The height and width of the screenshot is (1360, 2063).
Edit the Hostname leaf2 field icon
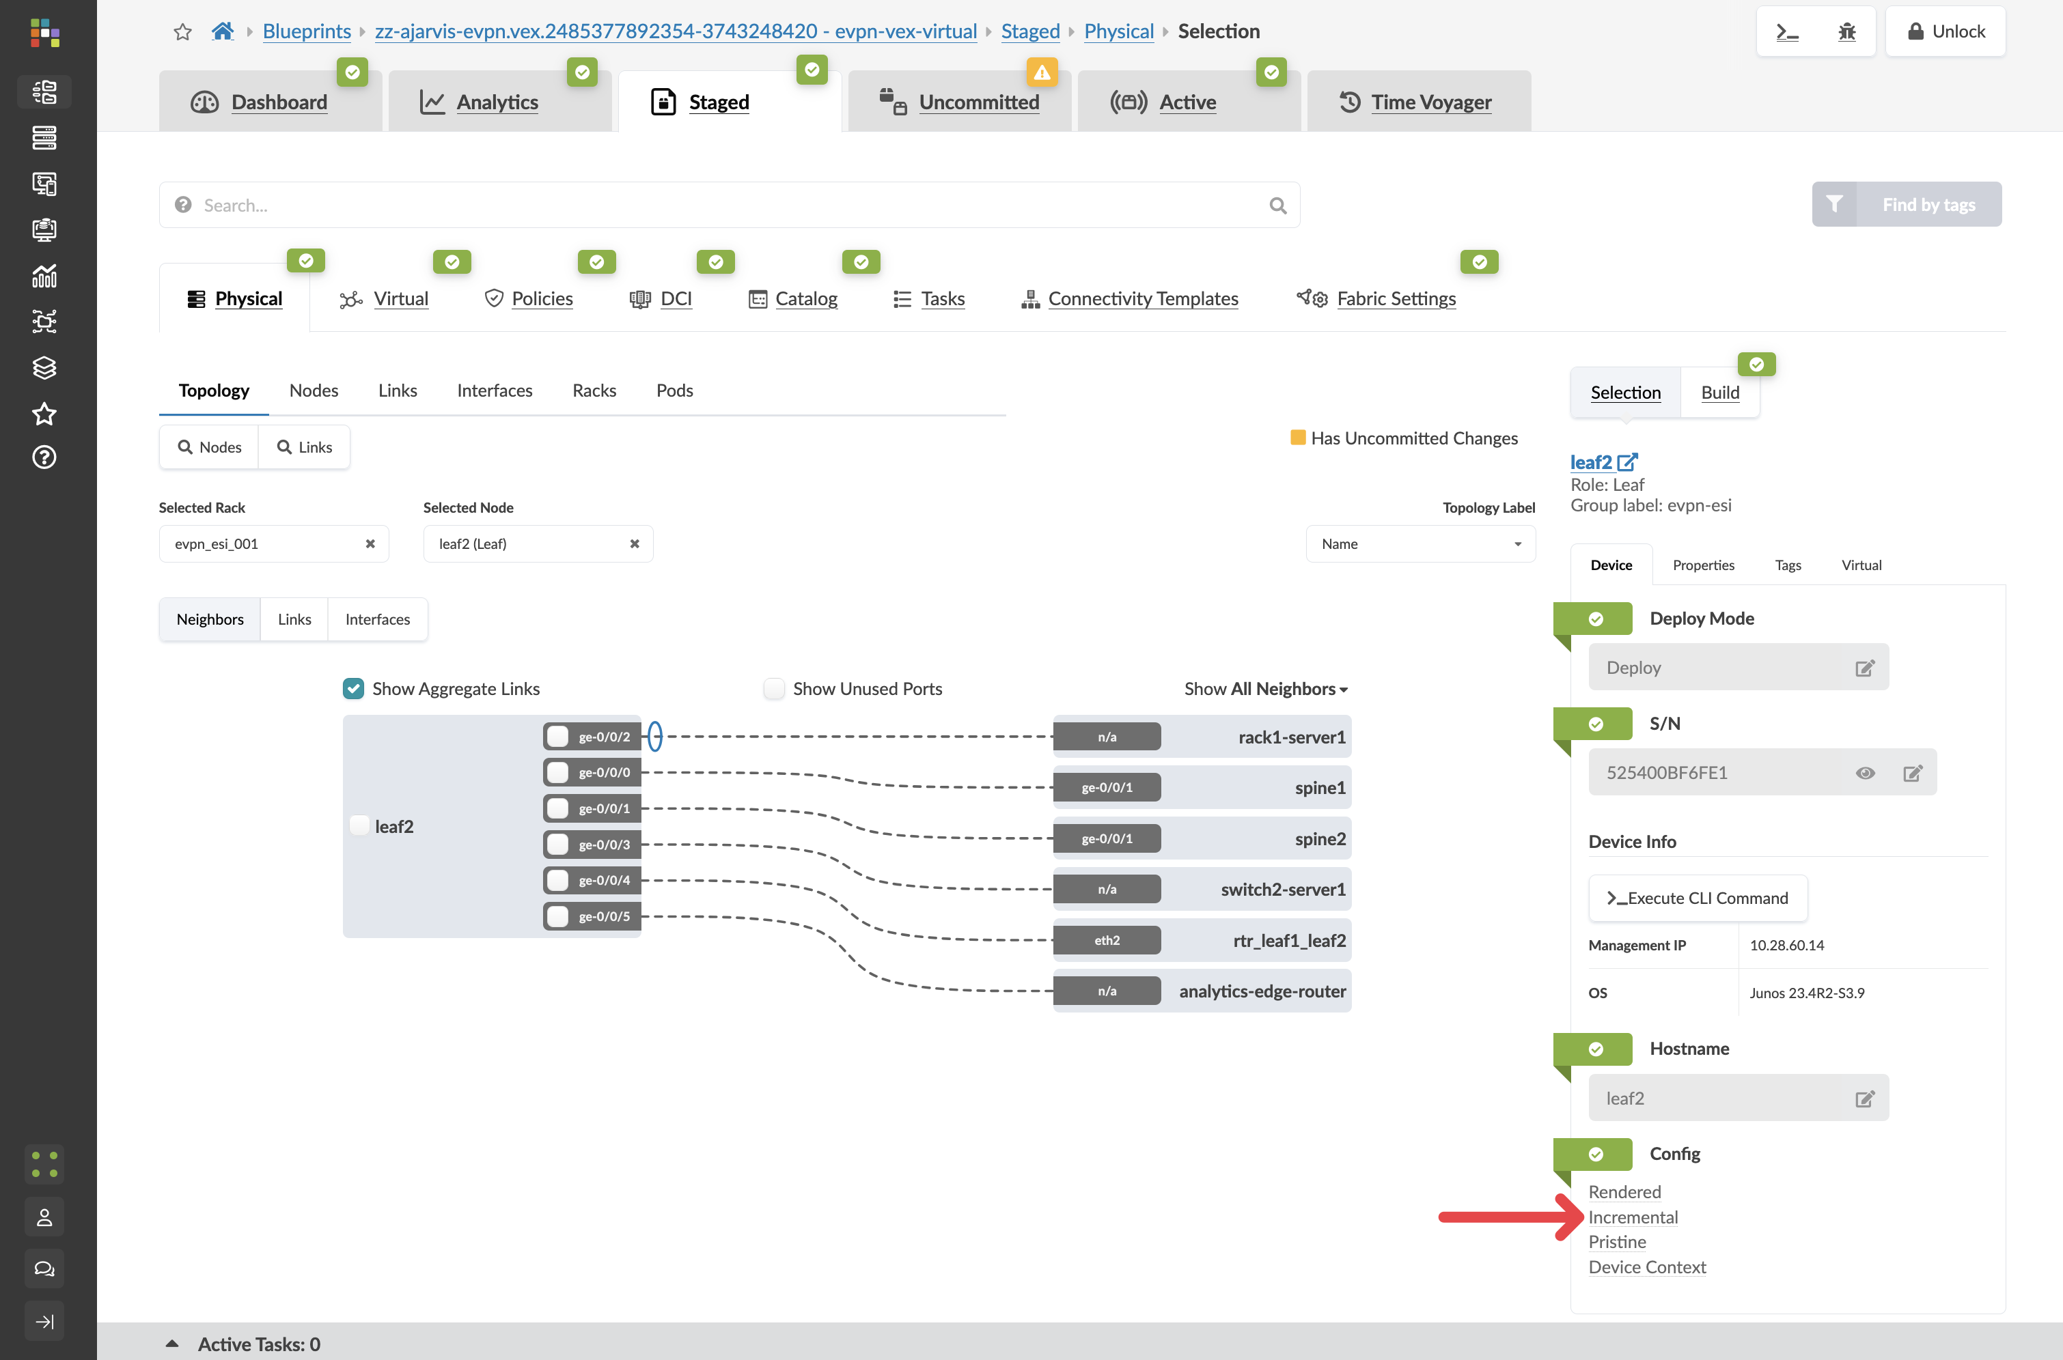(1864, 1099)
